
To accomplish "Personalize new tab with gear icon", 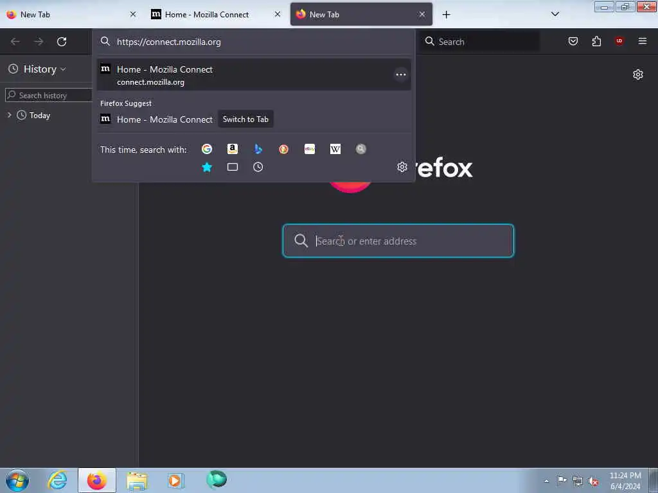I will (638, 74).
